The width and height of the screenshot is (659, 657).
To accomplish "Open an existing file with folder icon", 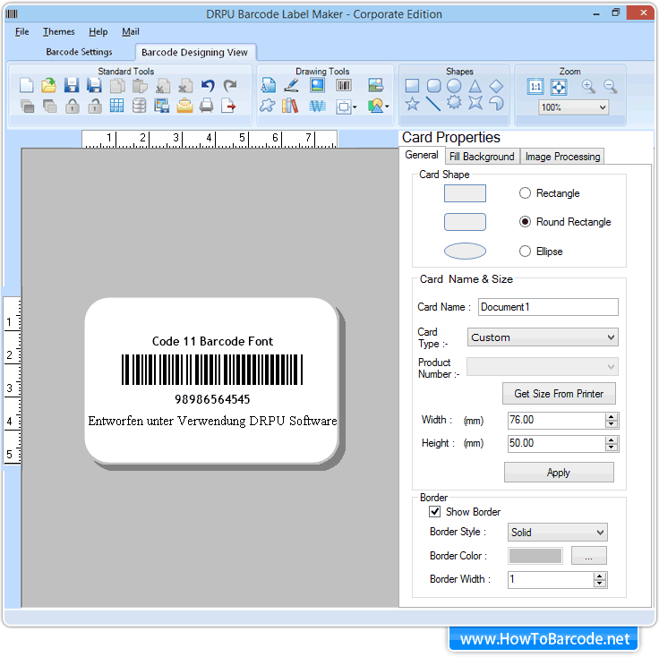I will pos(49,85).
